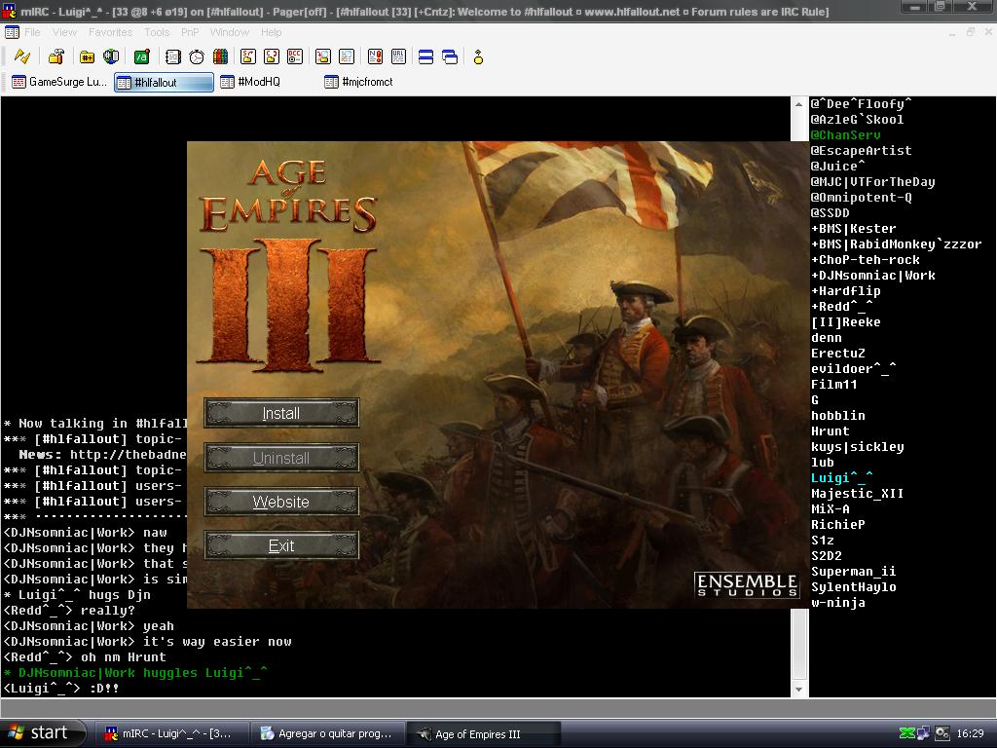Open the Scripts Editor /a icon
This screenshot has width=997, height=748.
(142, 57)
